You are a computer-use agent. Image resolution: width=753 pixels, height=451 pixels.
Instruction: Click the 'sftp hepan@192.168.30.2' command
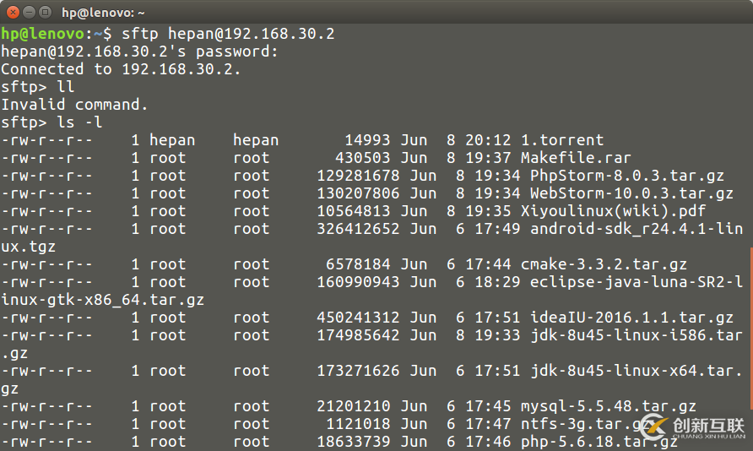(x=228, y=34)
